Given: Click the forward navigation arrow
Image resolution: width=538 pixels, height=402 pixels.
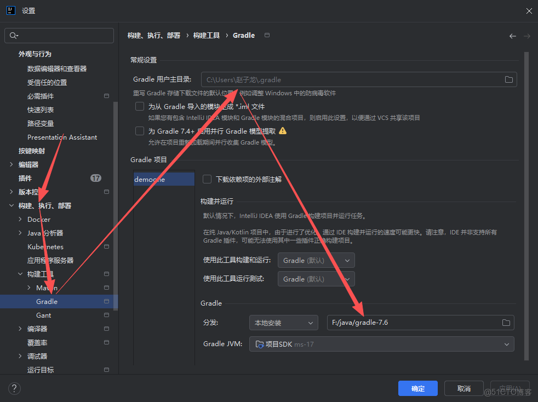Looking at the screenshot, I should click(x=527, y=36).
